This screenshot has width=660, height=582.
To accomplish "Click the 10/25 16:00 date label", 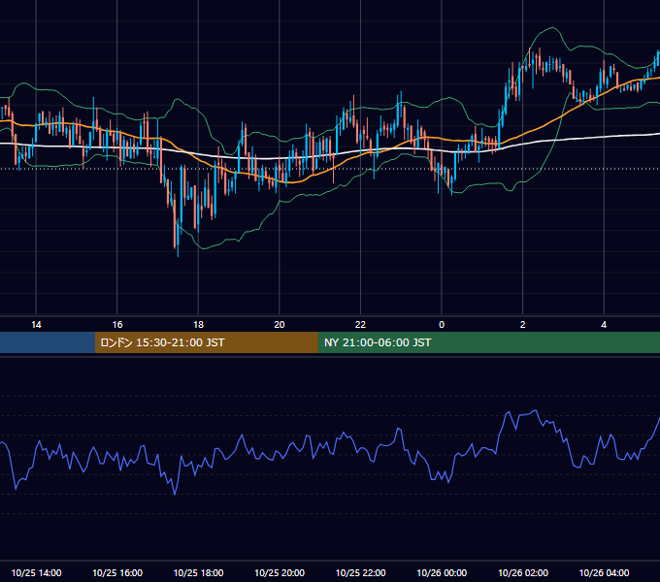I will [x=117, y=572].
